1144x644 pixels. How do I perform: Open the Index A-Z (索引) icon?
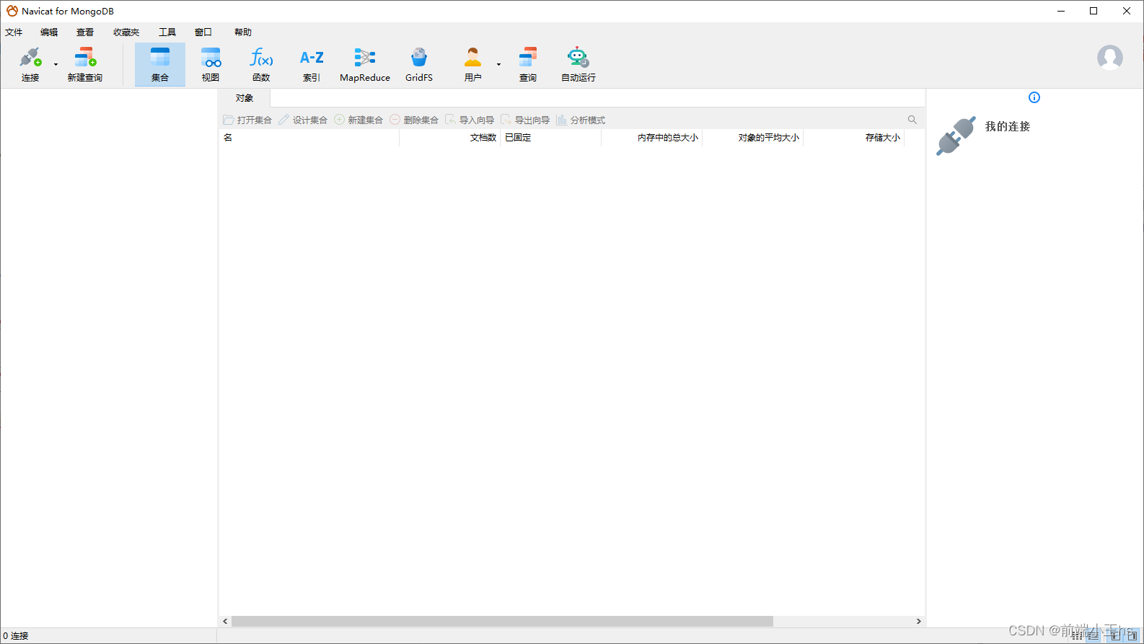click(x=312, y=58)
